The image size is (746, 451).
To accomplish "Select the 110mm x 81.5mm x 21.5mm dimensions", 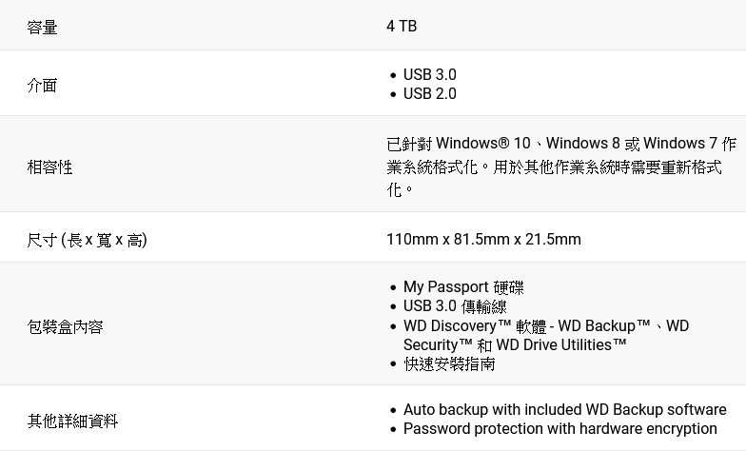I will point(483,239).
